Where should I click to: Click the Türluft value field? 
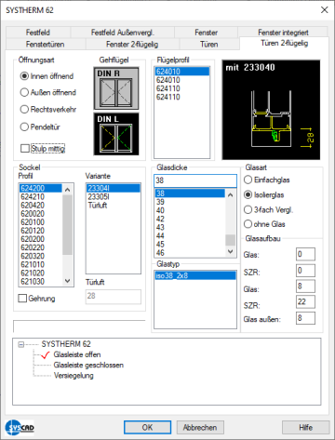(114, 296)
